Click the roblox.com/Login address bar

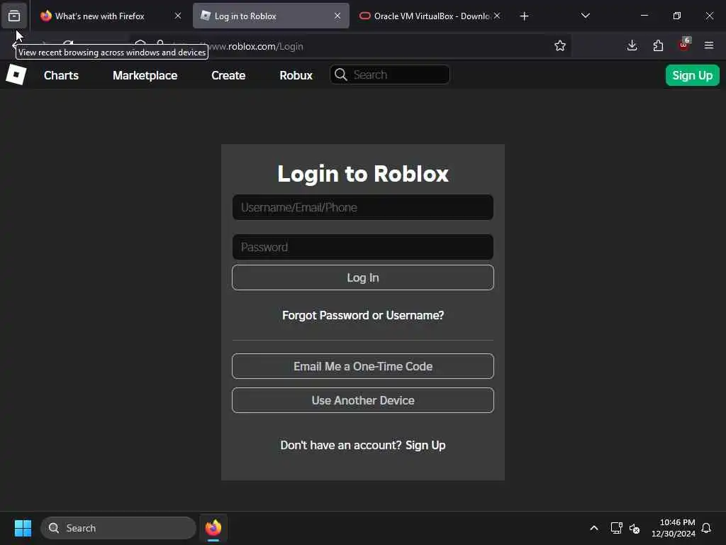coord(352,46)
